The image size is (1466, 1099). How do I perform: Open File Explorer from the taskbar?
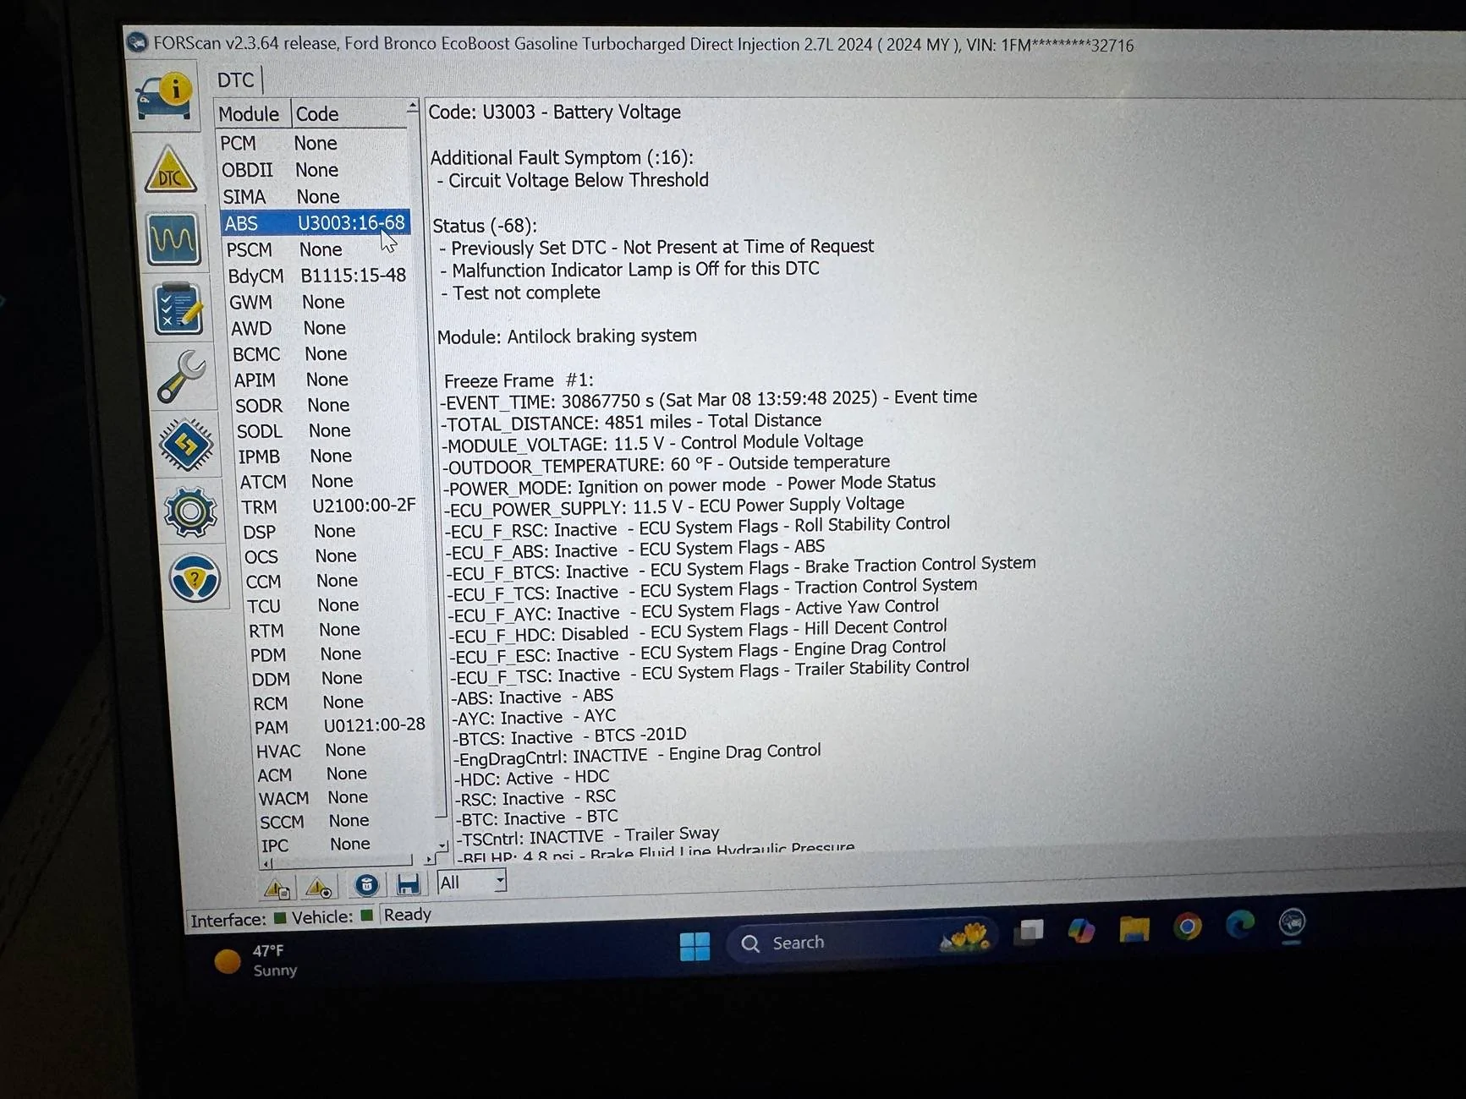coord(1134,928)
